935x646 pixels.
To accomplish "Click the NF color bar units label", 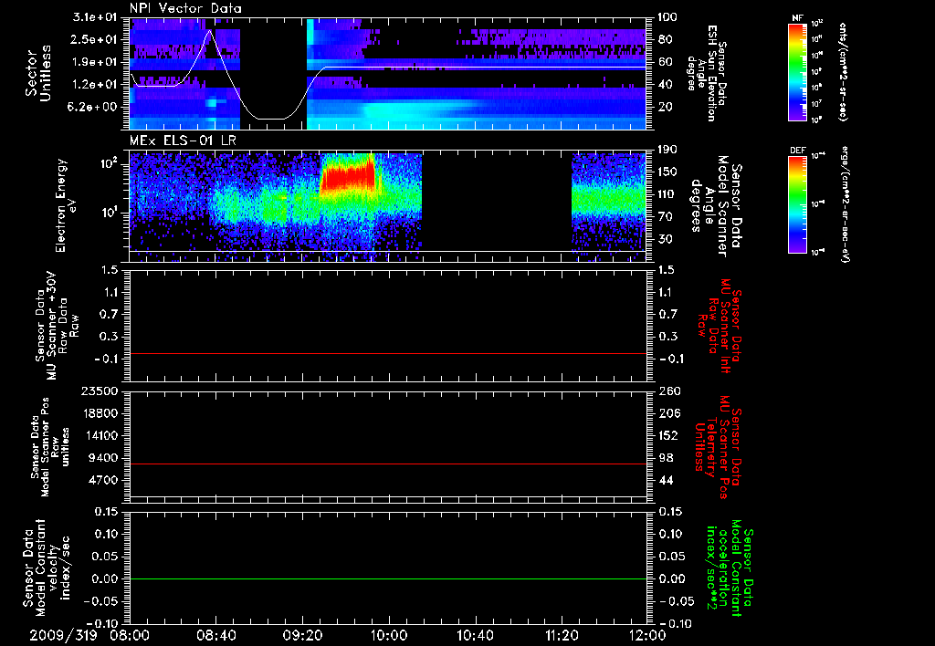I will (x=843, y=71).
